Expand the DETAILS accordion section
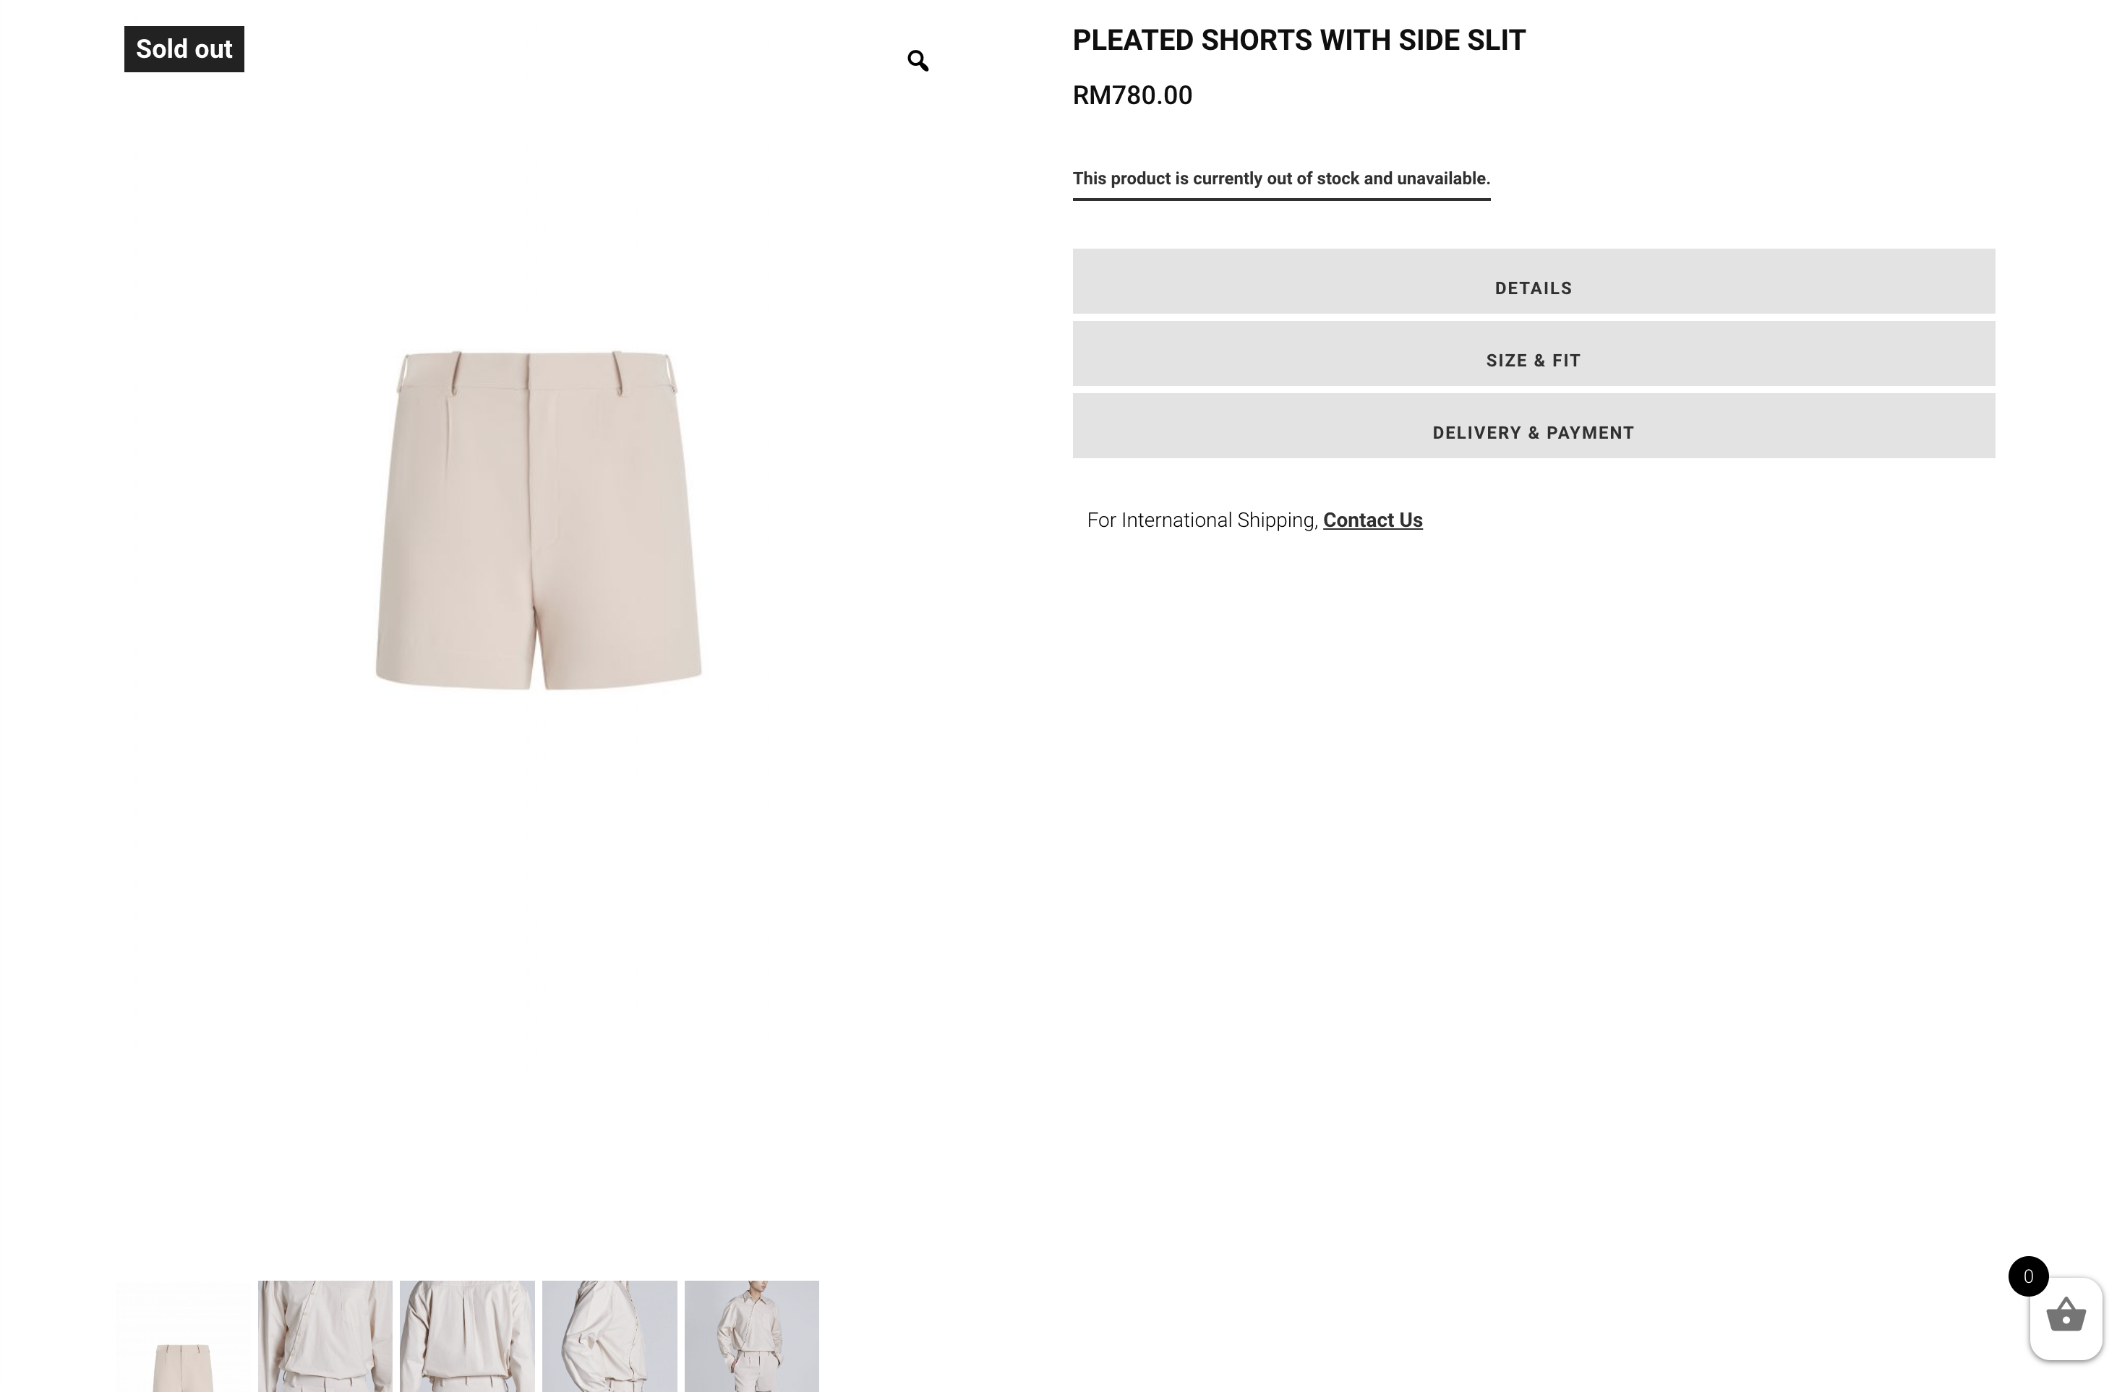The width and height of the screenshot is (2117, 1392). (1534, 281)
